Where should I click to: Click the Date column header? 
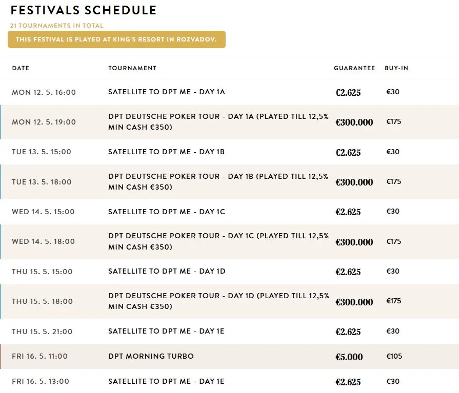pyautogui.click(x=21, y=68)
